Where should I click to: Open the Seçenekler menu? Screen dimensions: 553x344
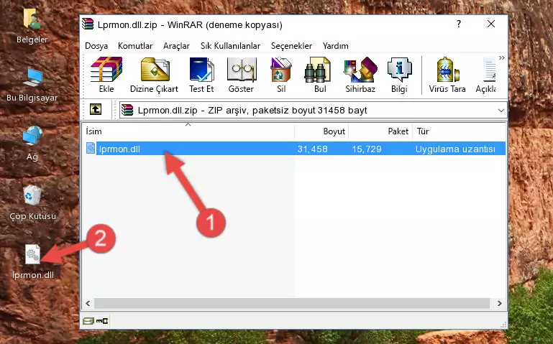[291, 46]
